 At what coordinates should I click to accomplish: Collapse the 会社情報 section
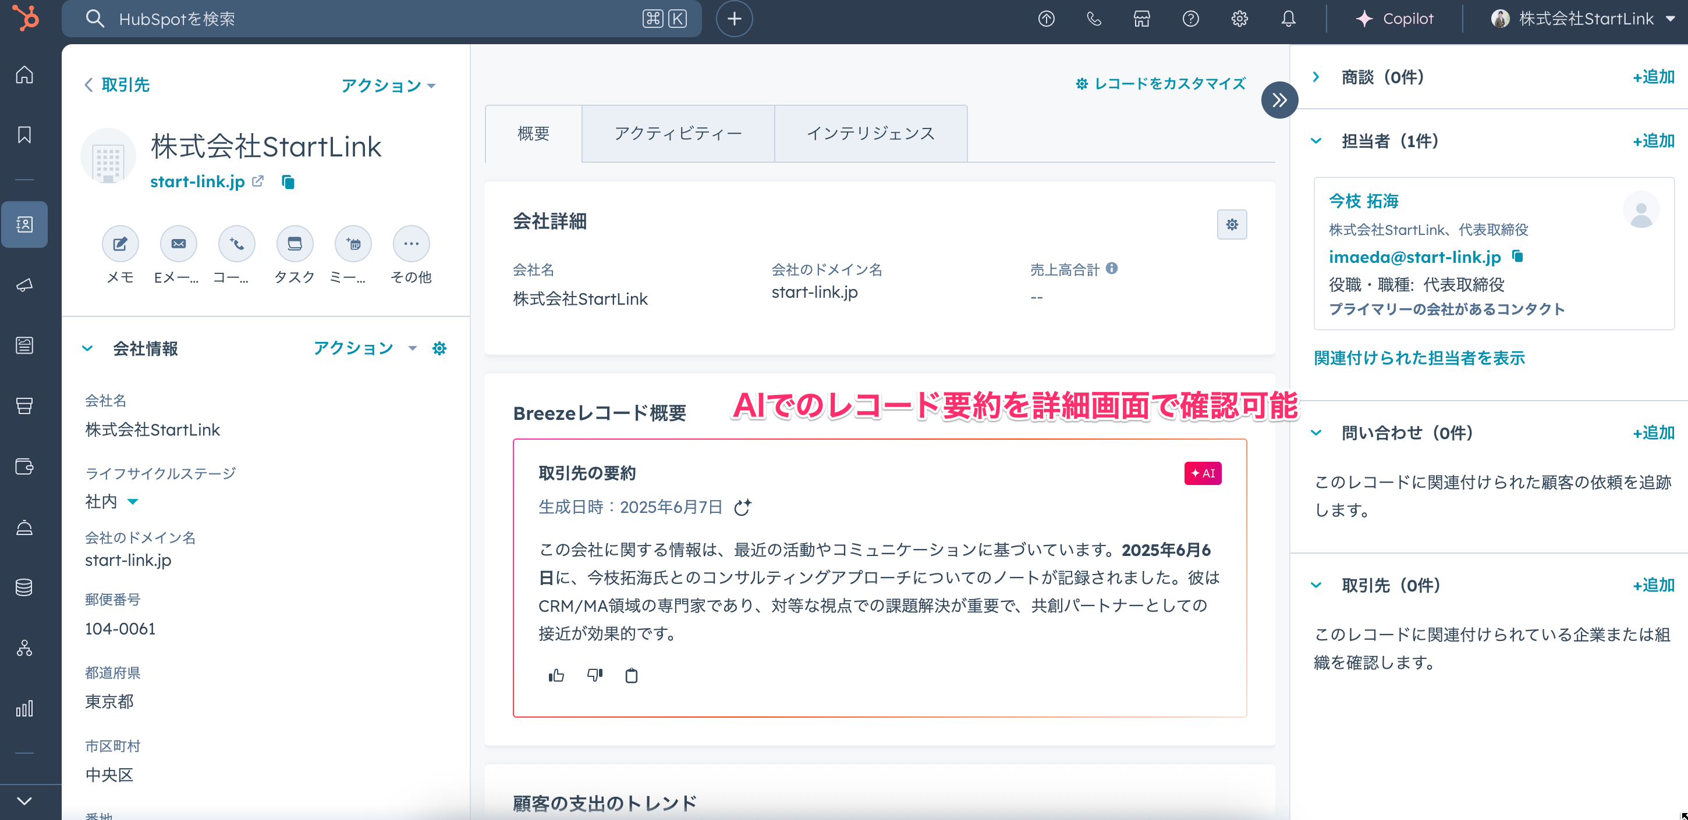[x=87, y=348]
